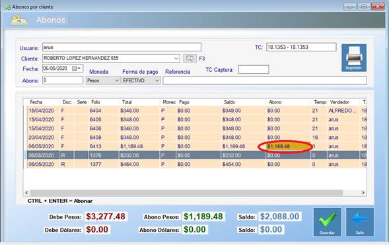Click vendedor ALFREDO in first row
389x245 pixels.
(x=342, y=111)
